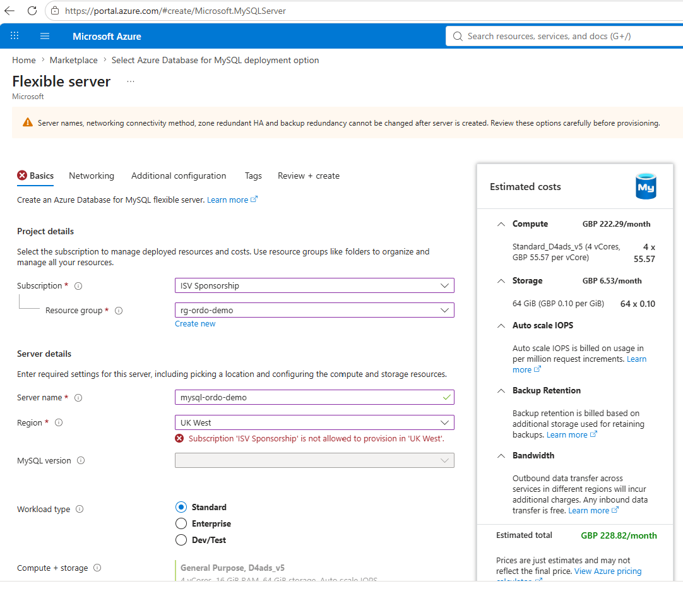This screenshot has height=591, width=683.
Task: Click the MySQL database icon in Estimated costs
Action: coord(646,186)
